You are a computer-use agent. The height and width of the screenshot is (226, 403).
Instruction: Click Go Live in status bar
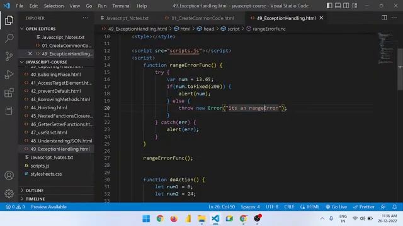click(x=336, y=207)
